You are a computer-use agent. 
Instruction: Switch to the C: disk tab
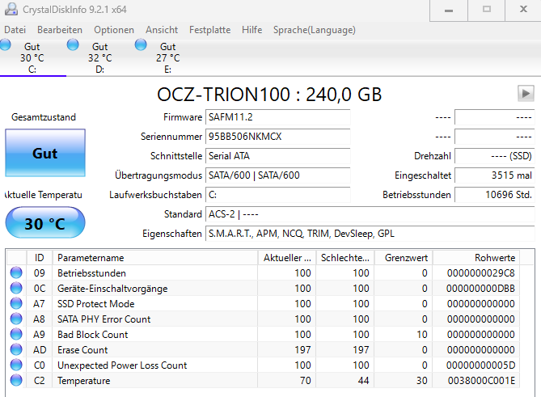tap(32, 57)
